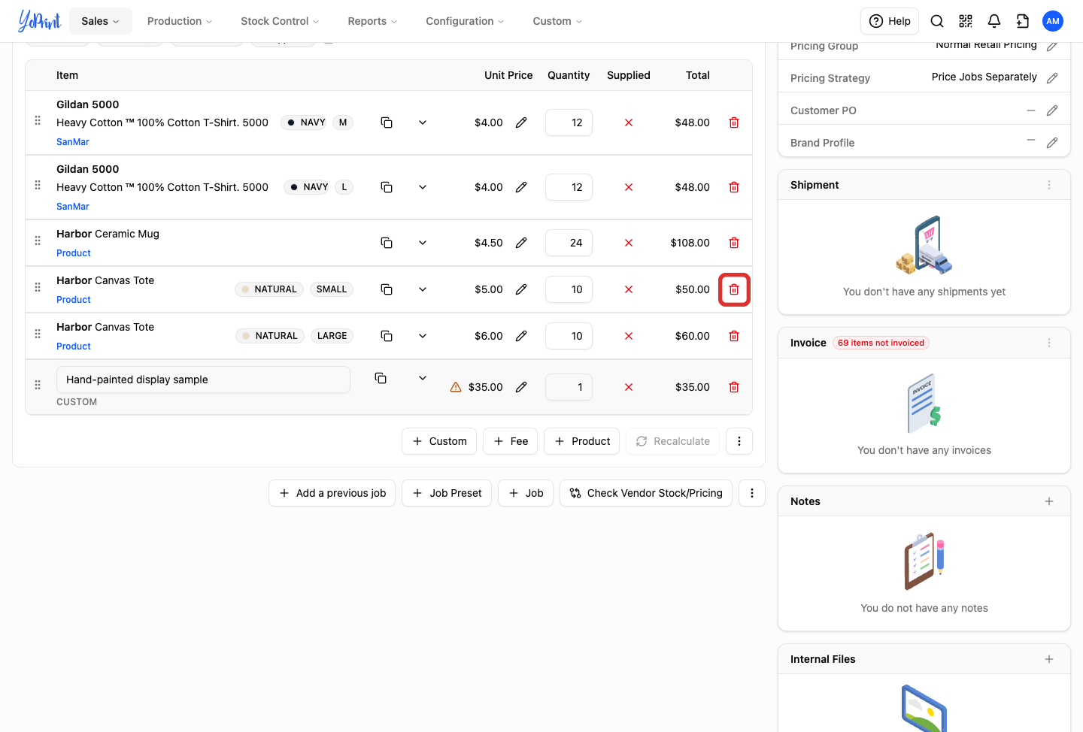Open the Stock Control menu
Screen dimensions: 1083x732
(x=280, y=21)
